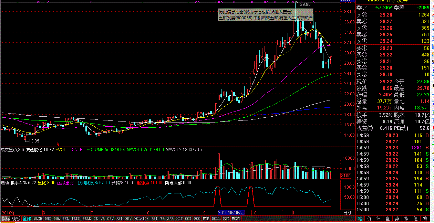Click the 总量 value 37.7万
Image resolution: width=434 pixels, height=223 pixels.
point(385,102)
